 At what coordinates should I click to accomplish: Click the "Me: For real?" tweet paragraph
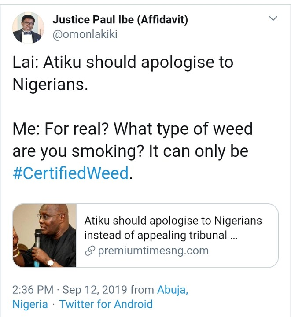click(132, 129)
